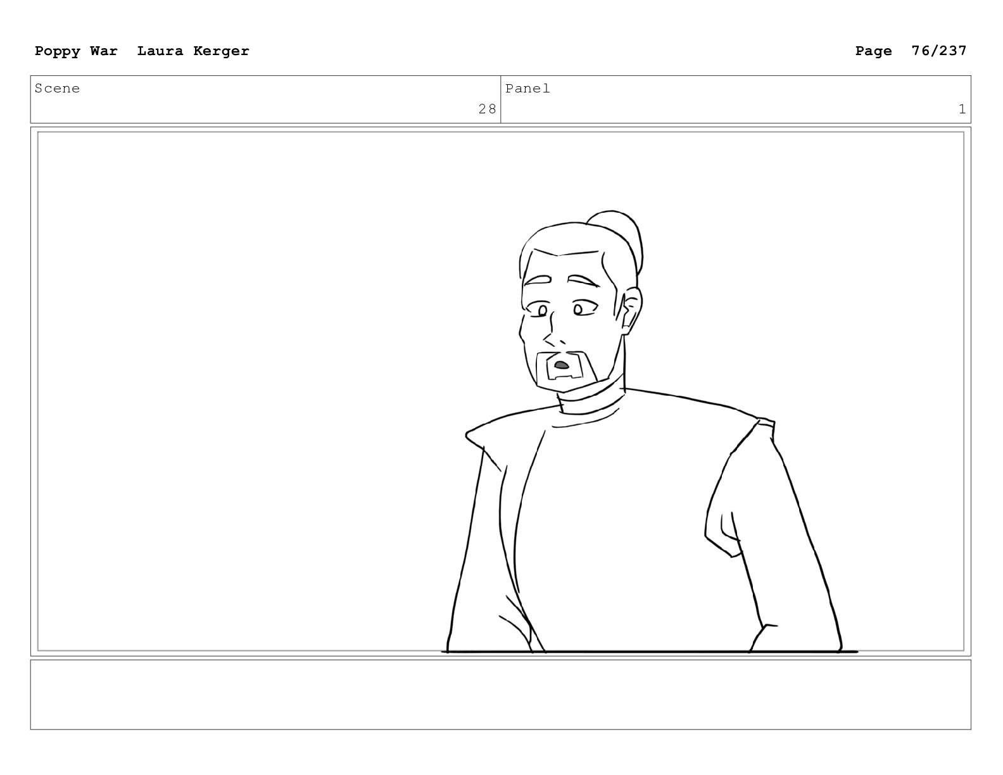Viewport: 1003px width, 775px height.
Task: Click the scene number '28'
Action: (x=487, y=109)
